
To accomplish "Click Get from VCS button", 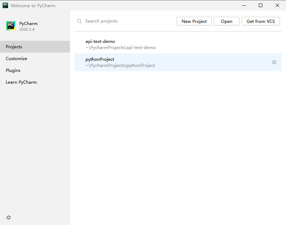I will pyautogui.click(x=261, y=21).
